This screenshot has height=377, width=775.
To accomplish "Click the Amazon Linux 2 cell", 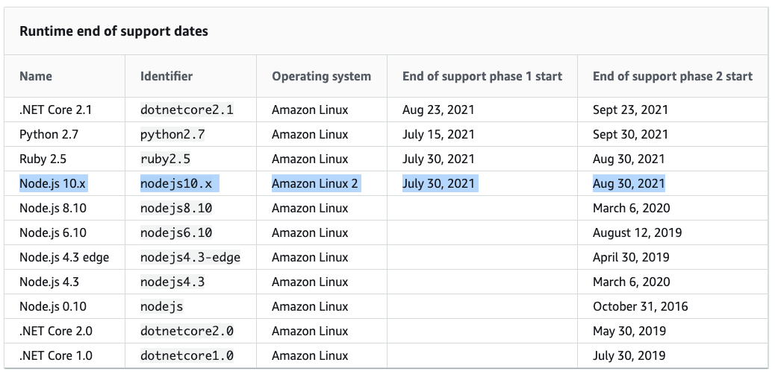I will click(x=315, y=183).
